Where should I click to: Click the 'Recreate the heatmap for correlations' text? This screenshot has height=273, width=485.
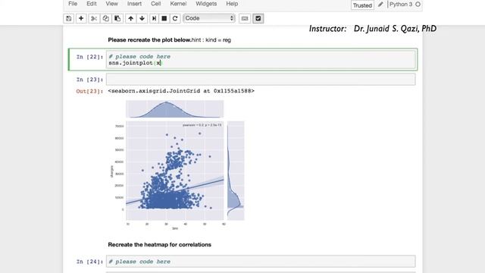pyautogui.click(x=159, y=244)
